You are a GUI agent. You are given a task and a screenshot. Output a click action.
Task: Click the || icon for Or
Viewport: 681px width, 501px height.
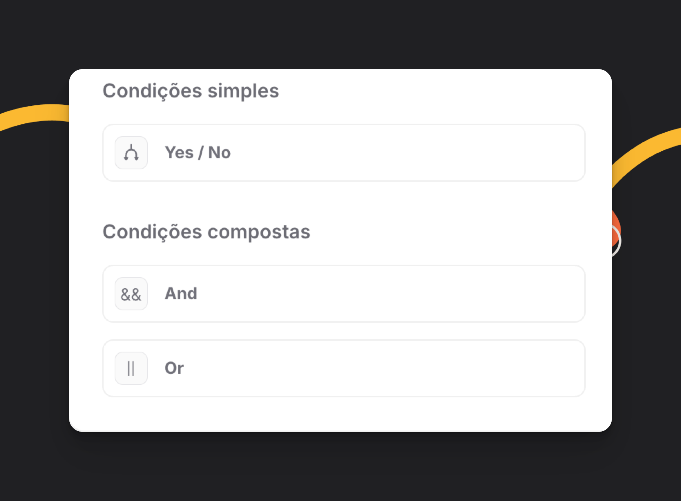point(131,368)
